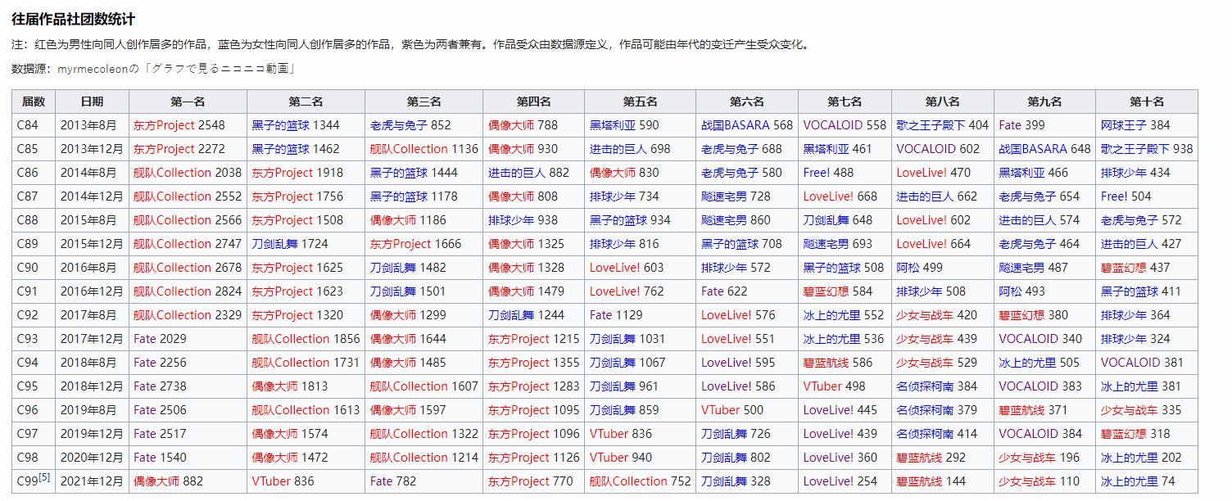
Task: Open 排球少年 in the C86 row
Action: pos(1124,173)
